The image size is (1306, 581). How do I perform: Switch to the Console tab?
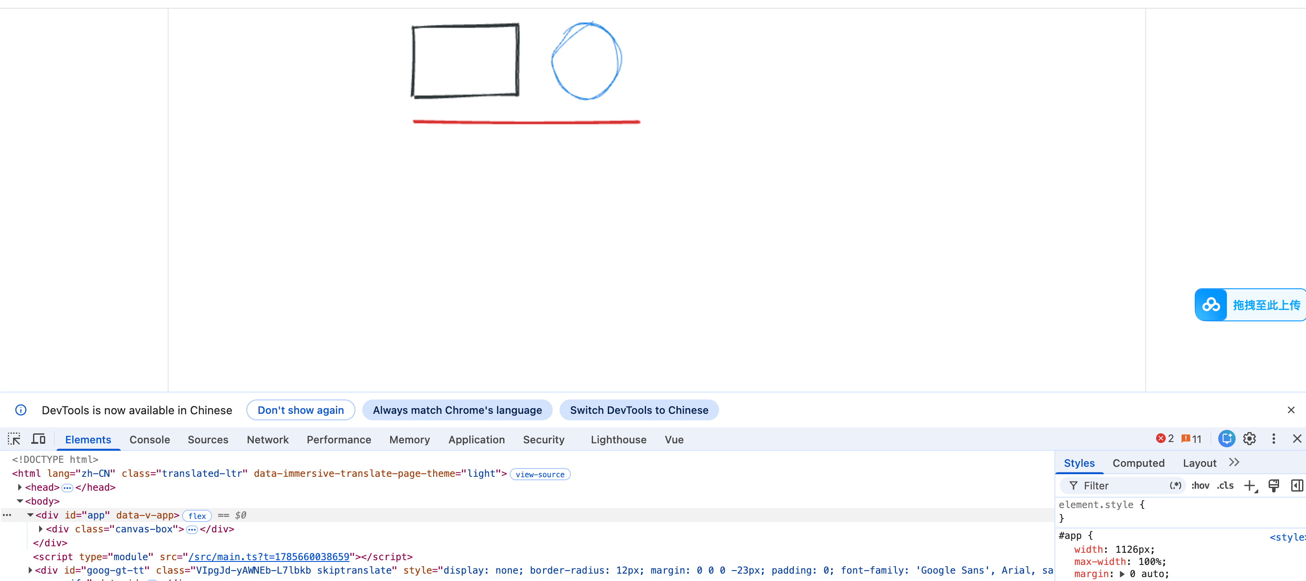(149, 440)
